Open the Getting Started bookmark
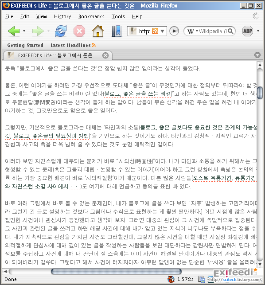Viewport: 265px width, 285px height. 25,45
